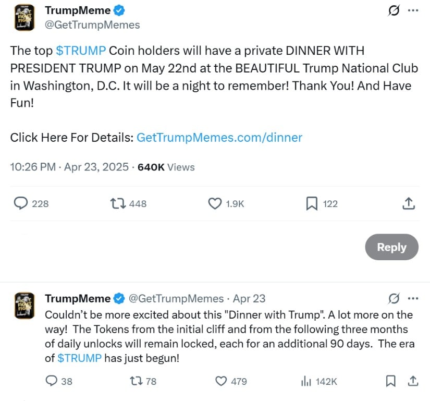Image resolution: width=430 pixels, height=401 pixels.
Task: Repost the main tweet with 448 reposts
Action: [x=118, y=203]
